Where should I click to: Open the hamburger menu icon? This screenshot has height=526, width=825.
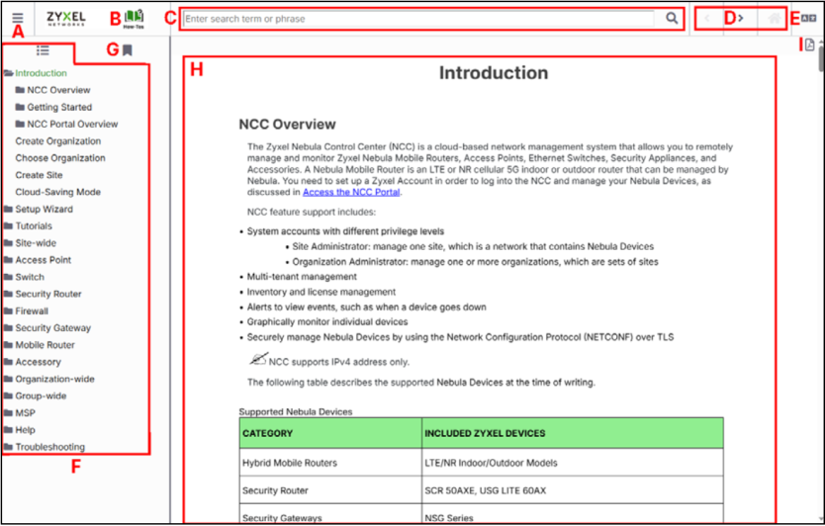(18, 19)
